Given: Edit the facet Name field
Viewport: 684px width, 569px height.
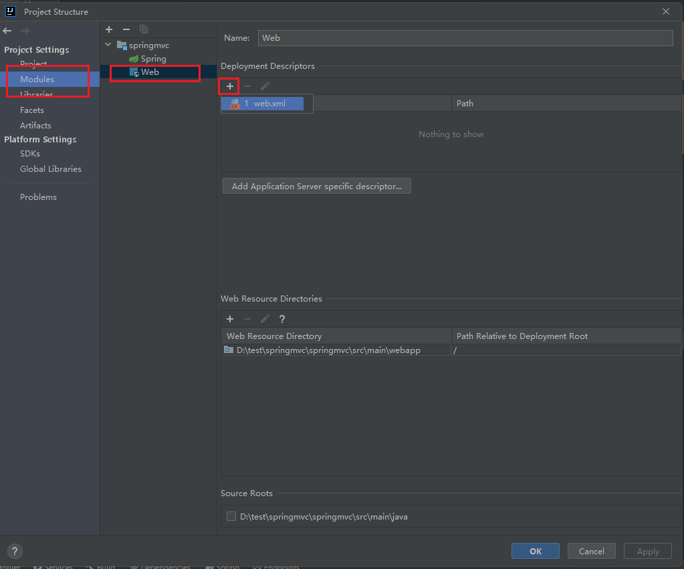Looking at the screenshot, I should [x=465, y=38].
